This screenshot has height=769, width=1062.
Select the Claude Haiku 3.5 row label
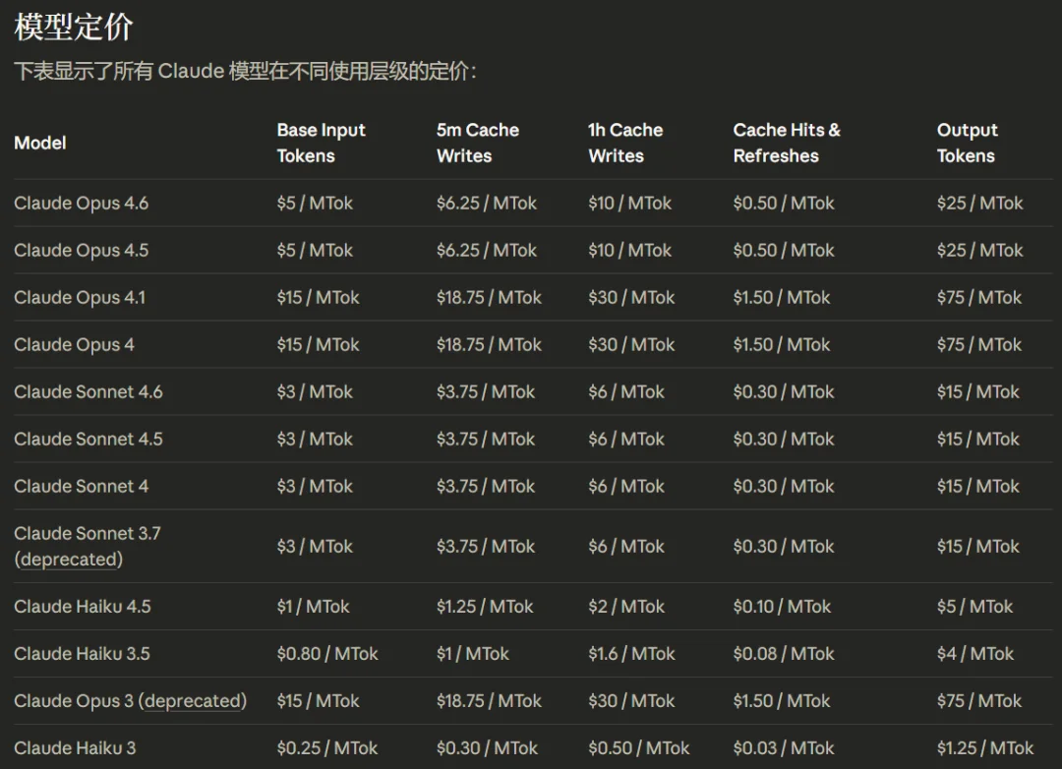click(x=83, y=654)
